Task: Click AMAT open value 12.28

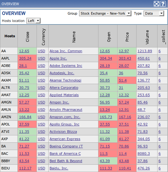Action: [105, 95]
